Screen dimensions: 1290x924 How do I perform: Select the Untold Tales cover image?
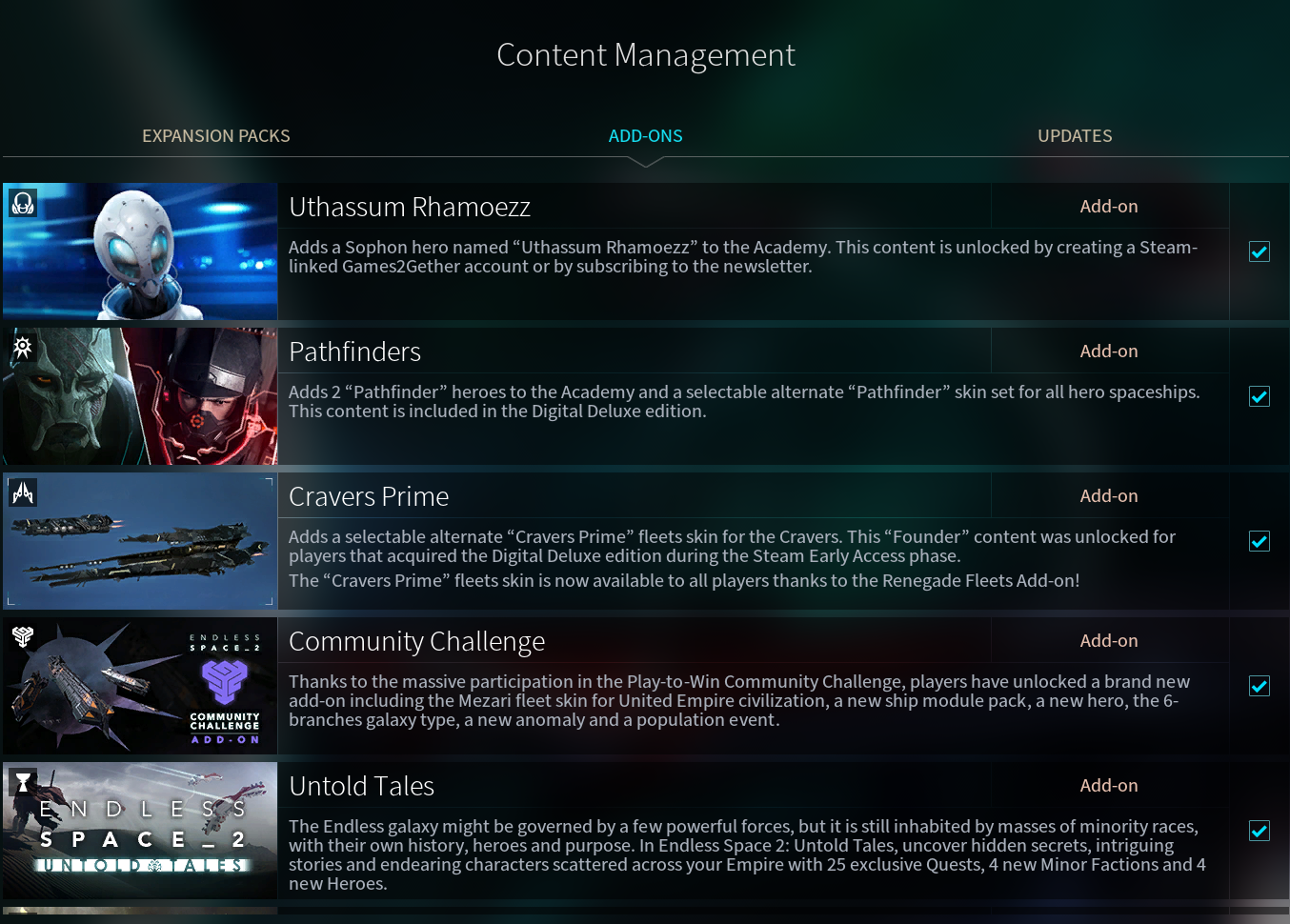pos(140,831)
